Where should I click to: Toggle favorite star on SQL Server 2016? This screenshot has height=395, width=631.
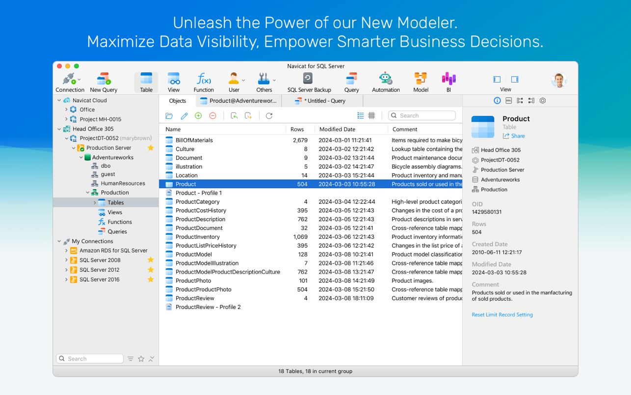point(151,279)
